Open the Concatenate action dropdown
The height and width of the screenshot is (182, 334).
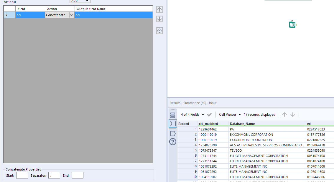click(x=71, y=15)
